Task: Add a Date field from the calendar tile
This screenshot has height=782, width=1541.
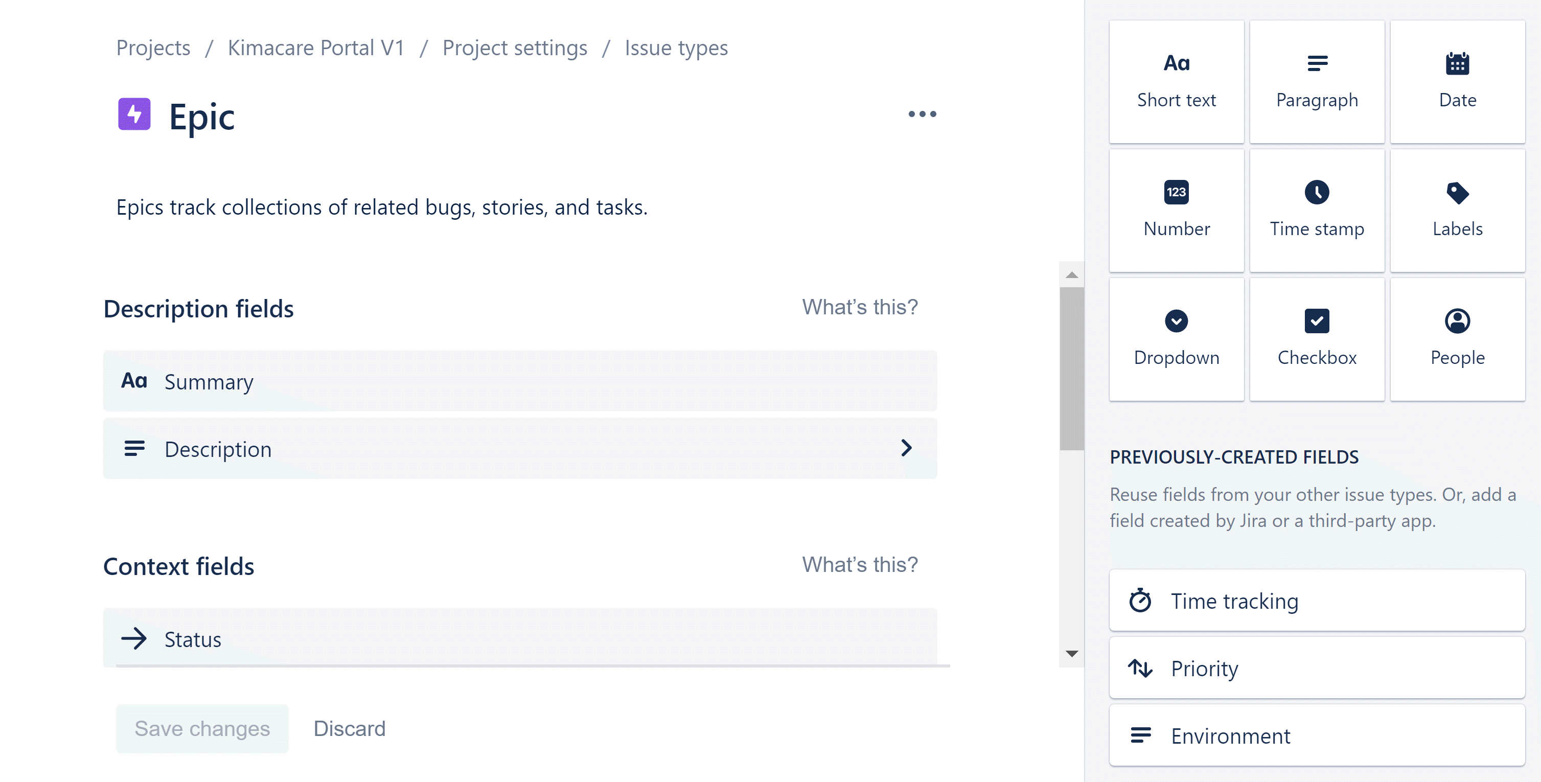Action: (1457, 82)
